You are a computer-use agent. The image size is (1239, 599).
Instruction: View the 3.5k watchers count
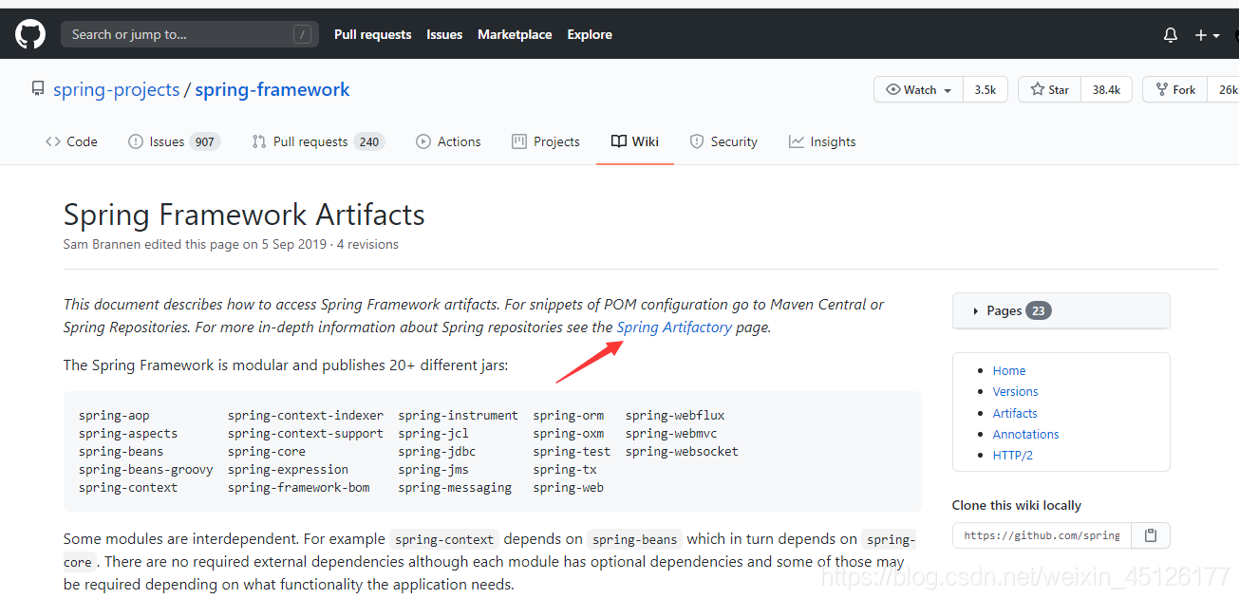tap(986, 89)
